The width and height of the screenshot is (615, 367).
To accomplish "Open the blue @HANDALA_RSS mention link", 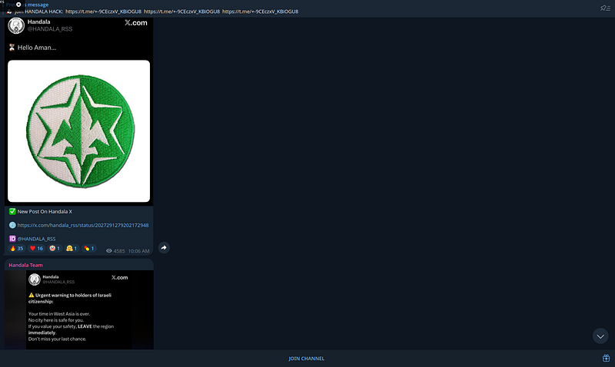I will point(36,239).
